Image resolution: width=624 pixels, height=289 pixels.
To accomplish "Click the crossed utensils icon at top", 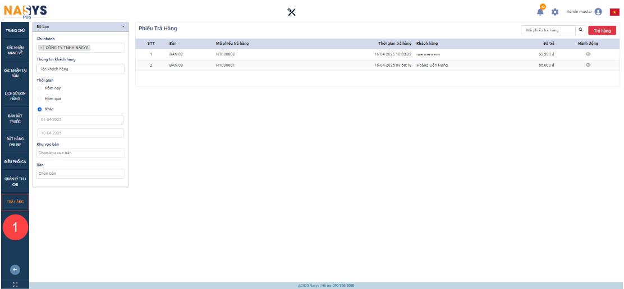I will [291, 12].
